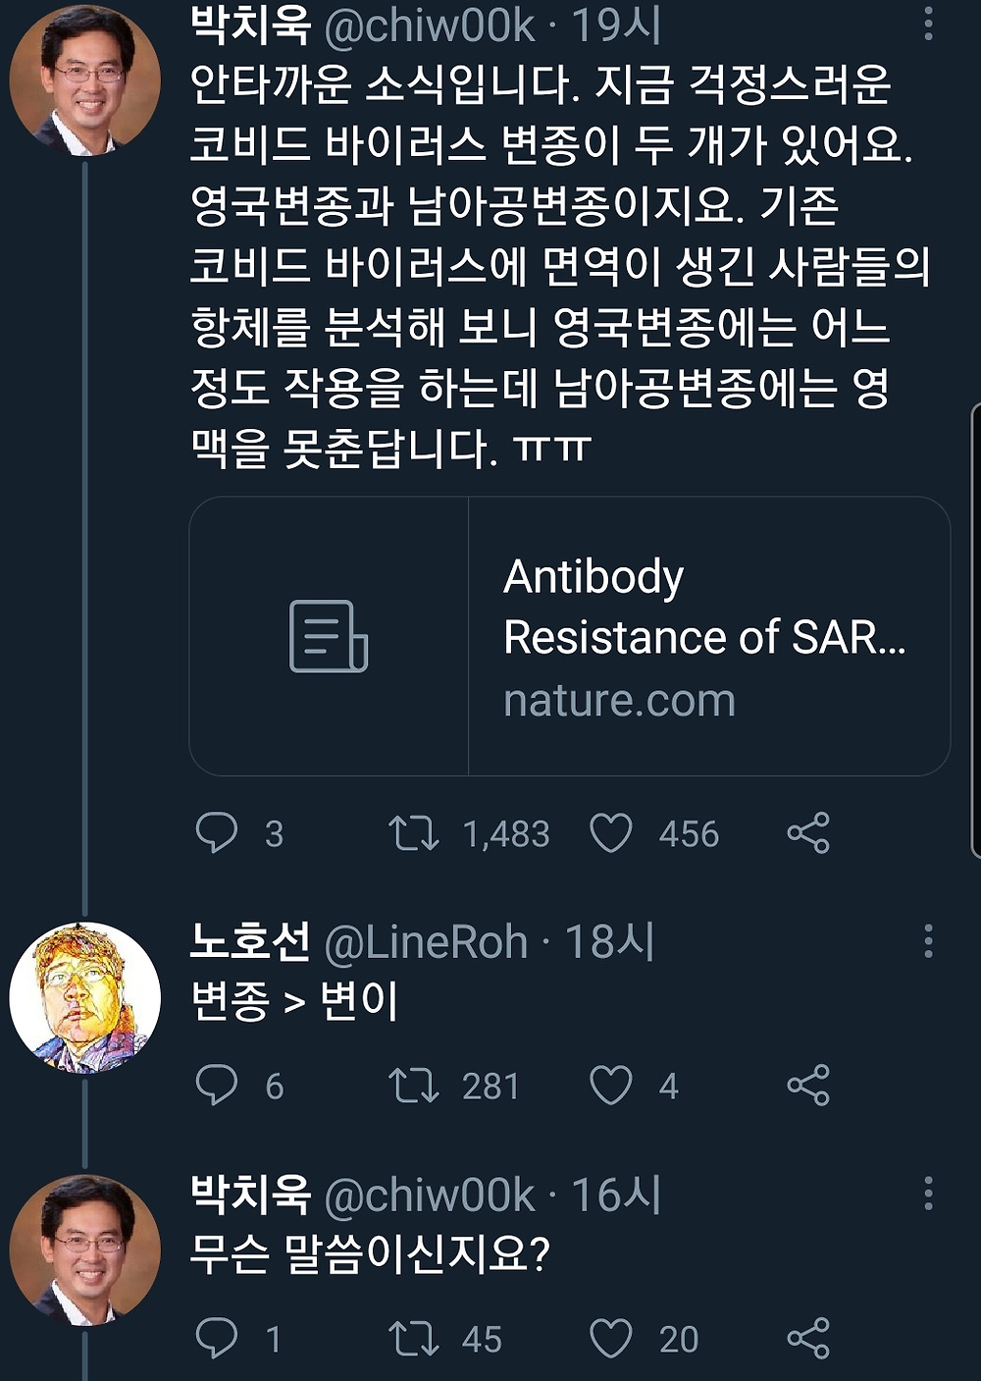Open @LineRoh profile handle

(425, 942)
